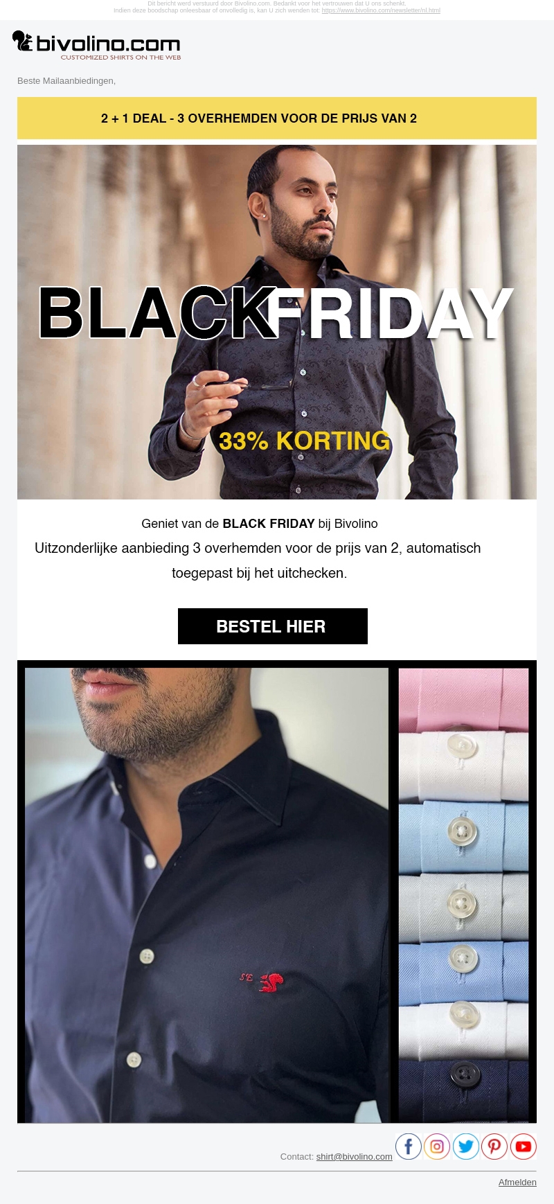
Task: Click the 33% KORTING text on banner
Action: (x=305, y=441)
